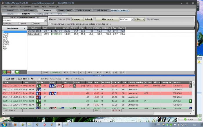Switch to the Leak Buster tab
This screenshot has width=203, height=127.
tap(101, 10)
